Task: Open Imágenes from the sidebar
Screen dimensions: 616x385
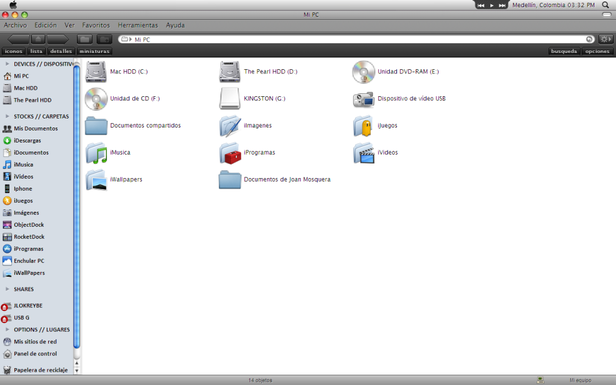Action: coord(21,213)
